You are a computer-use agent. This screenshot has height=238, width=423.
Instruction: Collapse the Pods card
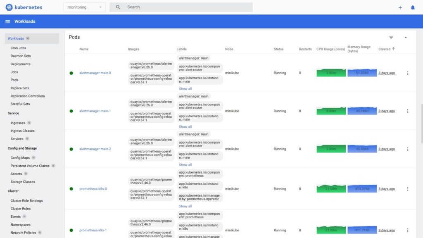[x=406, y=37]
